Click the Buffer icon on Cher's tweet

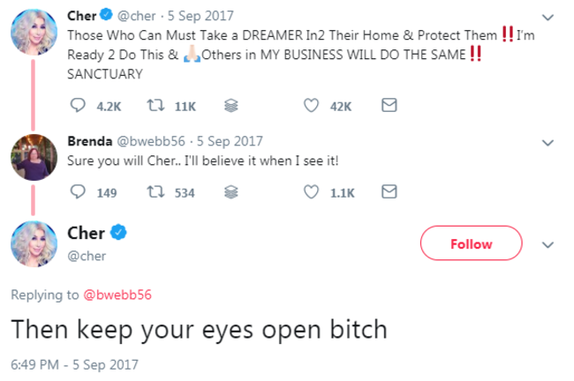(x=230, y=106)
